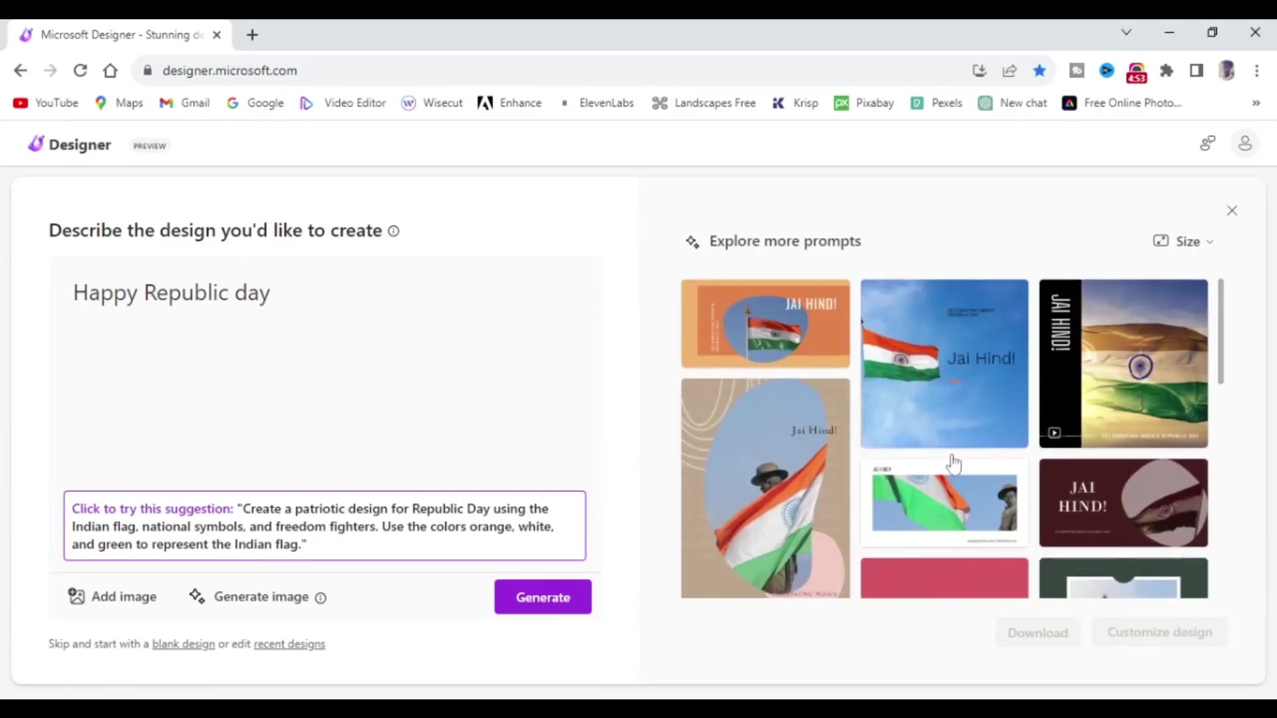Open the New chat bookmark
The height and width of the screenshot is (718, 1277).
1013,103
